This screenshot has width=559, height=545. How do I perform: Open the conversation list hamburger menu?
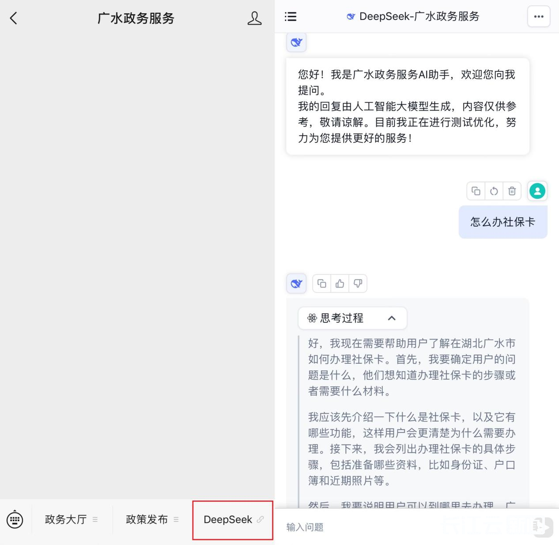click(291, 17)
